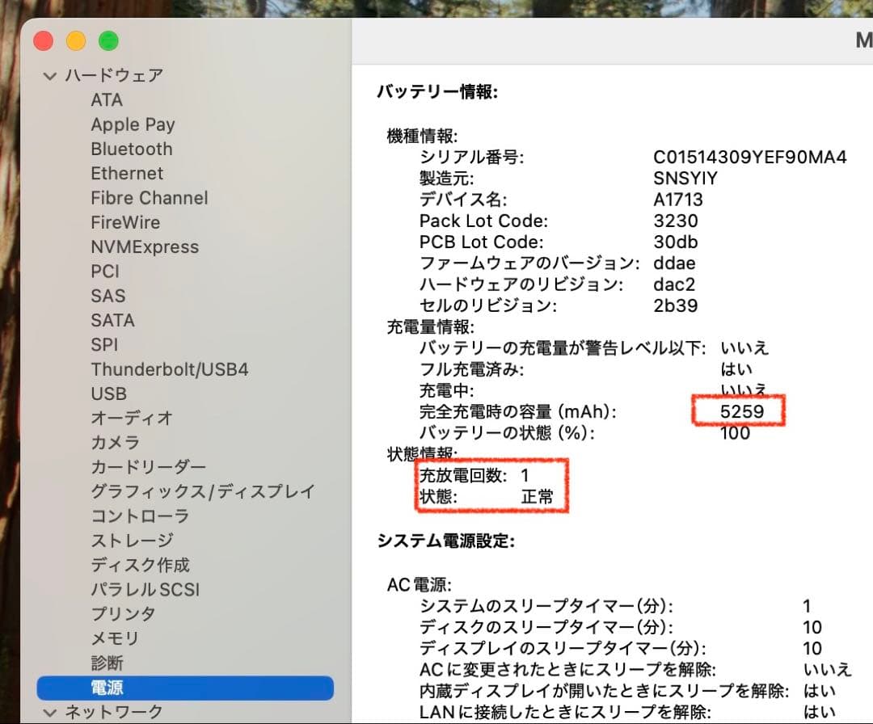Select the NVMExpress category
This screenshot has width=873, height=724.
click(x=145, y=246)
